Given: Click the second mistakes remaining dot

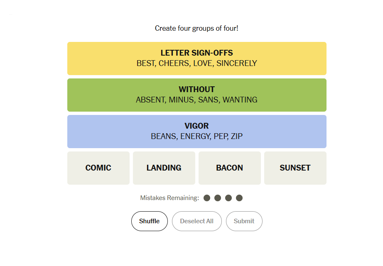Looking at the screenshot, I should click(218, 198).
